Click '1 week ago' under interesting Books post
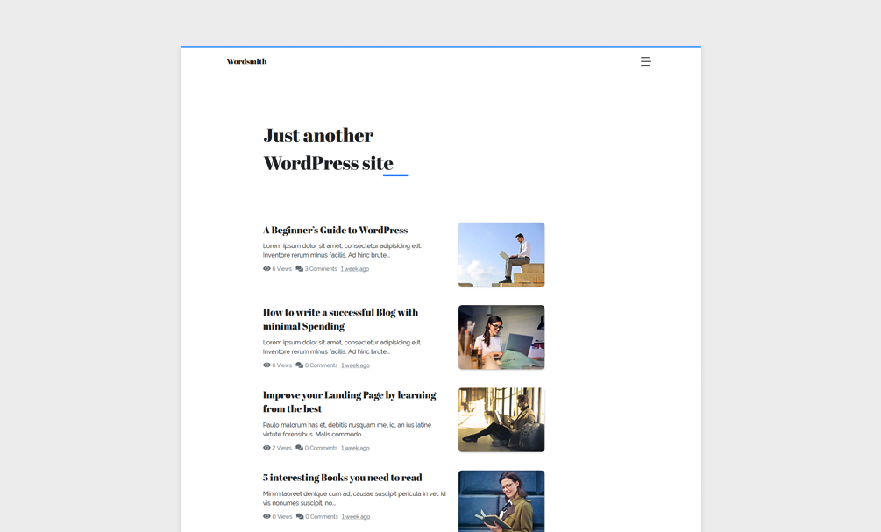881x532 pixels. click(356, 516)
